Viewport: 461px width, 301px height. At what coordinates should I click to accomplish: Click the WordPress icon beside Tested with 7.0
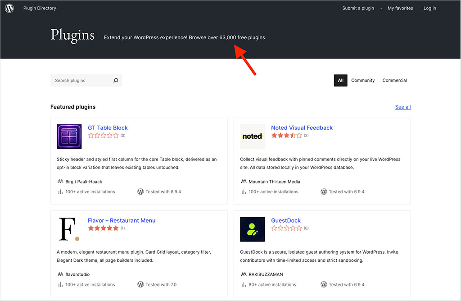click(140, 284)
